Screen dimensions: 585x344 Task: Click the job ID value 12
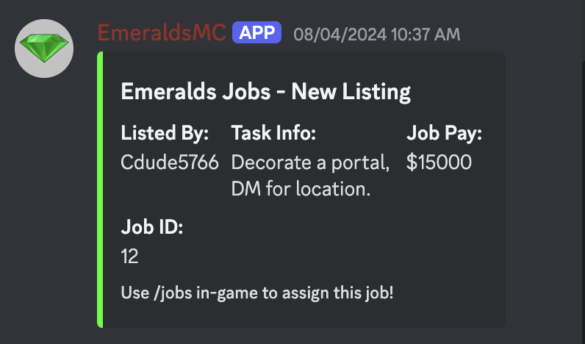pyautogui.click(x=129, y=257)
